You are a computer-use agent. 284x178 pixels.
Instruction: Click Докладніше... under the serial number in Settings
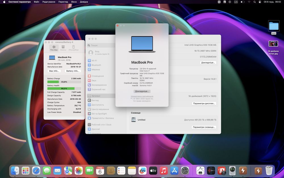[x=208, y=63]
